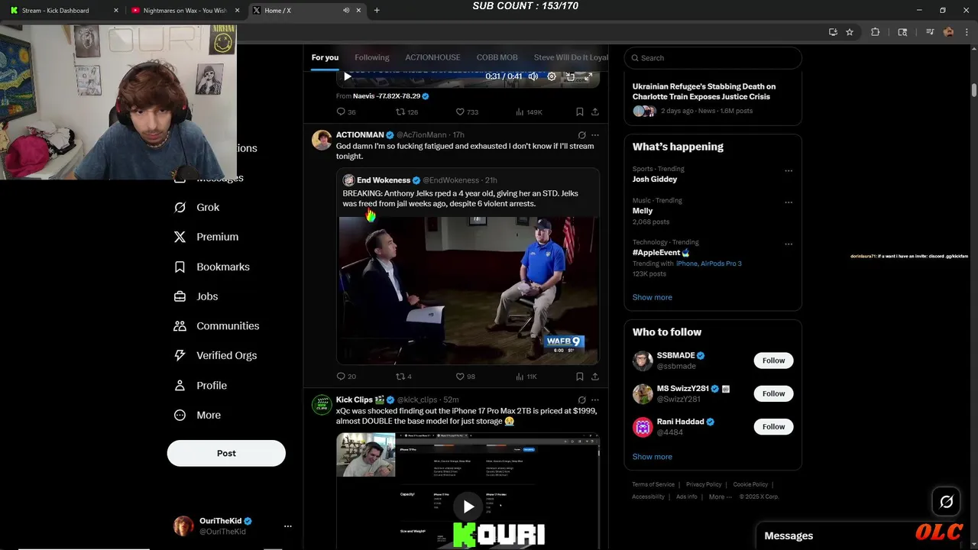
Task: Bookmark ACTIONMAN's post
Action: click(x=580, y=376)
